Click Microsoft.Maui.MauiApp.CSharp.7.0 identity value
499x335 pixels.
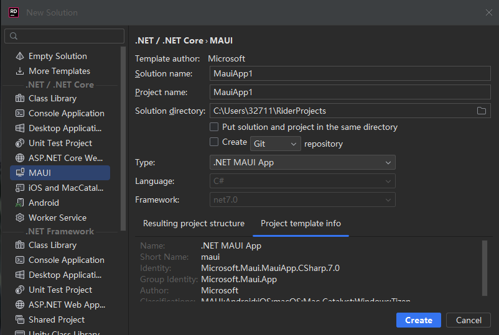click(x=270, y=268)
